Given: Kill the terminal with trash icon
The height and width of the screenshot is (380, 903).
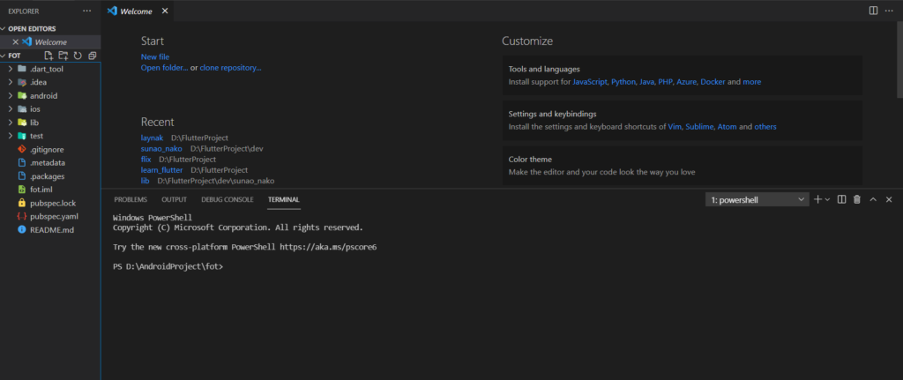Looking at the screenshot, I should pyautogui.click(x=856, y=200).
